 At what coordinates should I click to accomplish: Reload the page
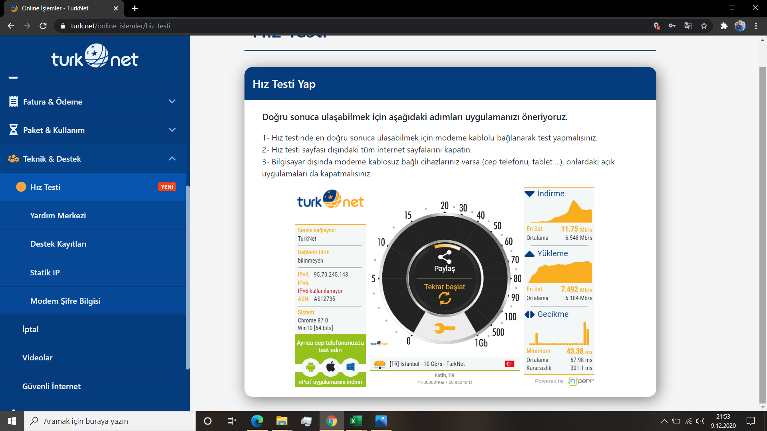pyautogui.click(x=43, y=26)
